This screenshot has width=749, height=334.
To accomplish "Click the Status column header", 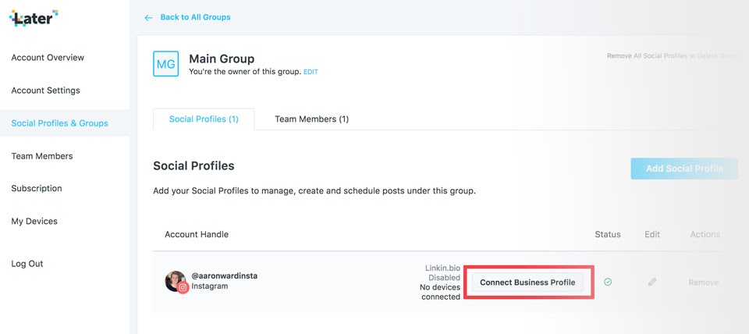I will (608, 235).
